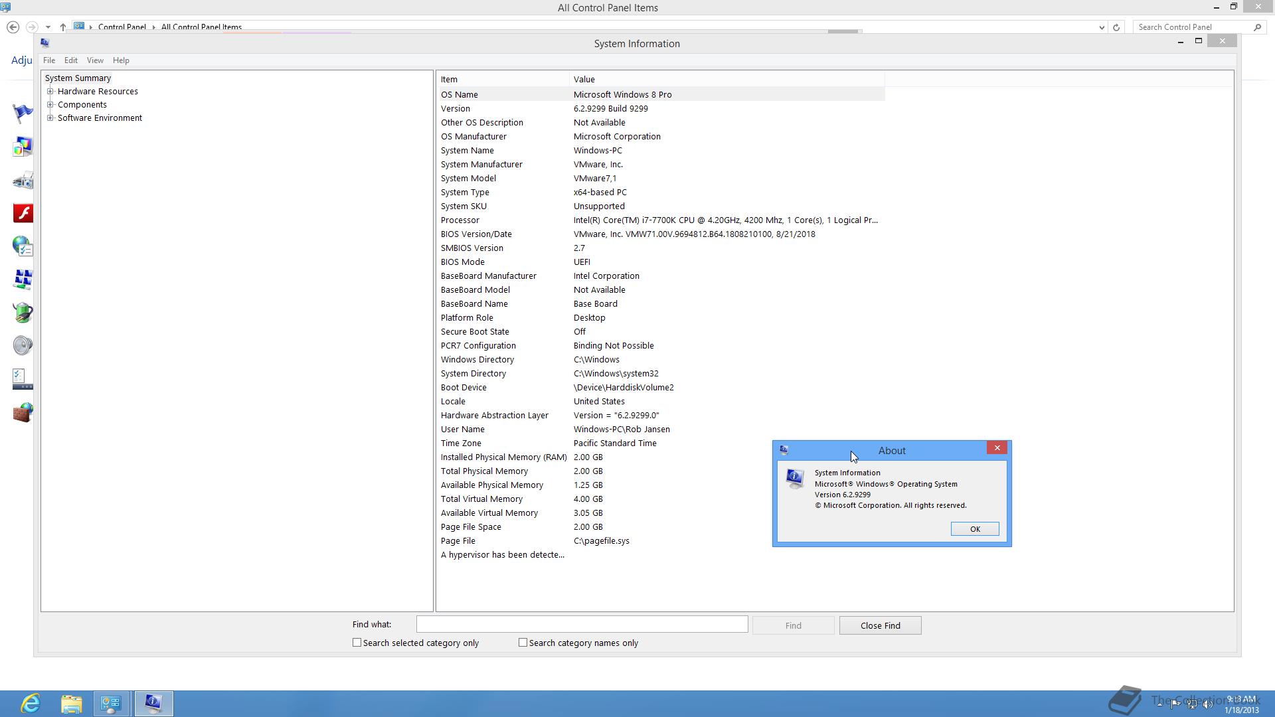
Task: Switch to System Information taskbar button
Action: point(153,704)
